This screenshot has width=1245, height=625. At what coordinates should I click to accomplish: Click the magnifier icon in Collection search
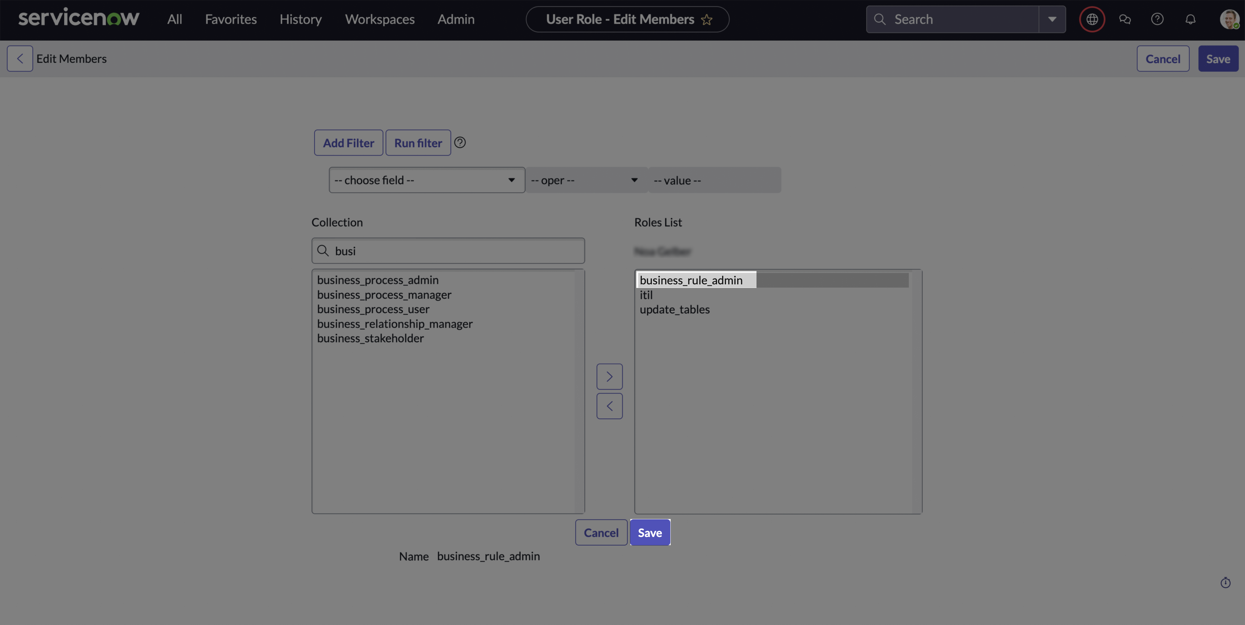pos(322,250)
